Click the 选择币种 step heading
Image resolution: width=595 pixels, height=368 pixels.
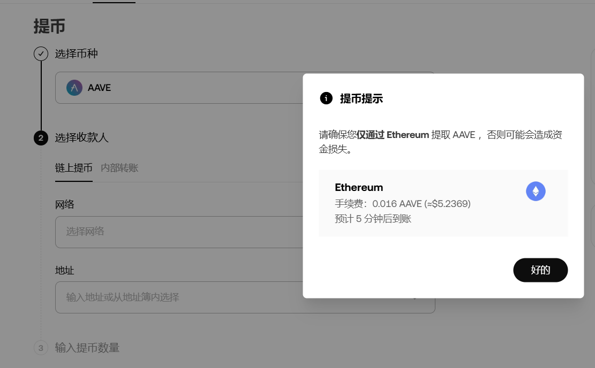click(77, 54)
